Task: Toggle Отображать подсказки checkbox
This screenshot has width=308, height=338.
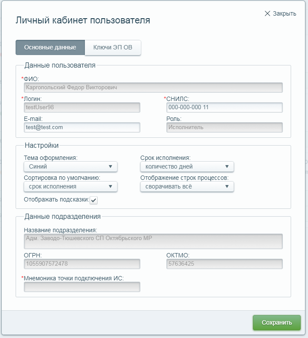Action: pyautogui.click(x=94, y=200)
